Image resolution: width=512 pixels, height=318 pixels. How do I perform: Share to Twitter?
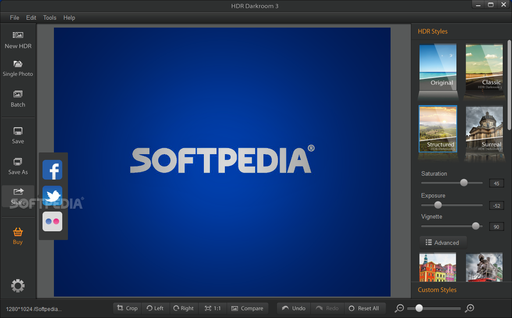pyautogui.click(x=52, y=196)
